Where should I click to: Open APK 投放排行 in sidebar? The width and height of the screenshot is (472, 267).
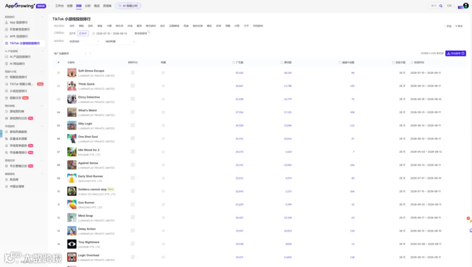pos(18,36)
